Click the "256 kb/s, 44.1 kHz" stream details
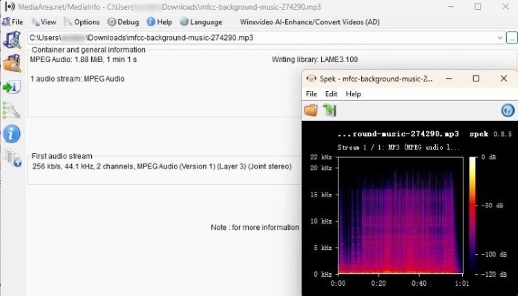 [x=162, y=166]
